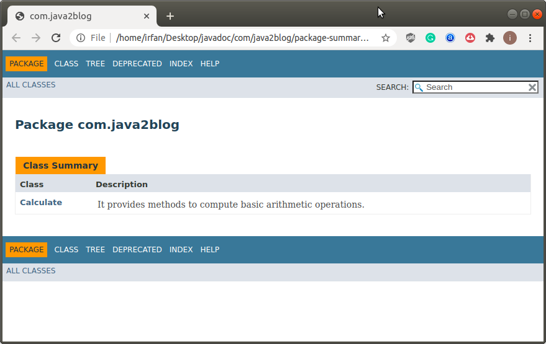Screen dimensions: 546x344
Task: Open the profile avatar 'i'
Action: point(510,38)
